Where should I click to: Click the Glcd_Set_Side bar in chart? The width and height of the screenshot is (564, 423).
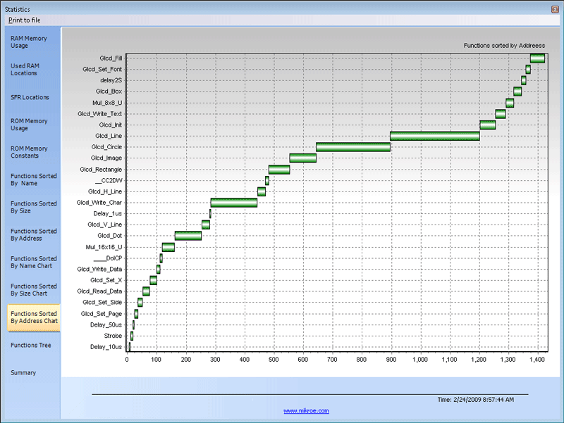coord(140,303)
